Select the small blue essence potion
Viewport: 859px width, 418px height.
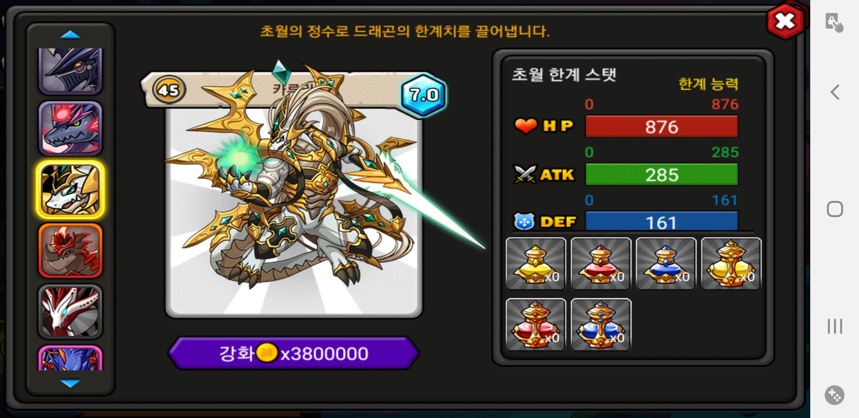click(666, 264)
